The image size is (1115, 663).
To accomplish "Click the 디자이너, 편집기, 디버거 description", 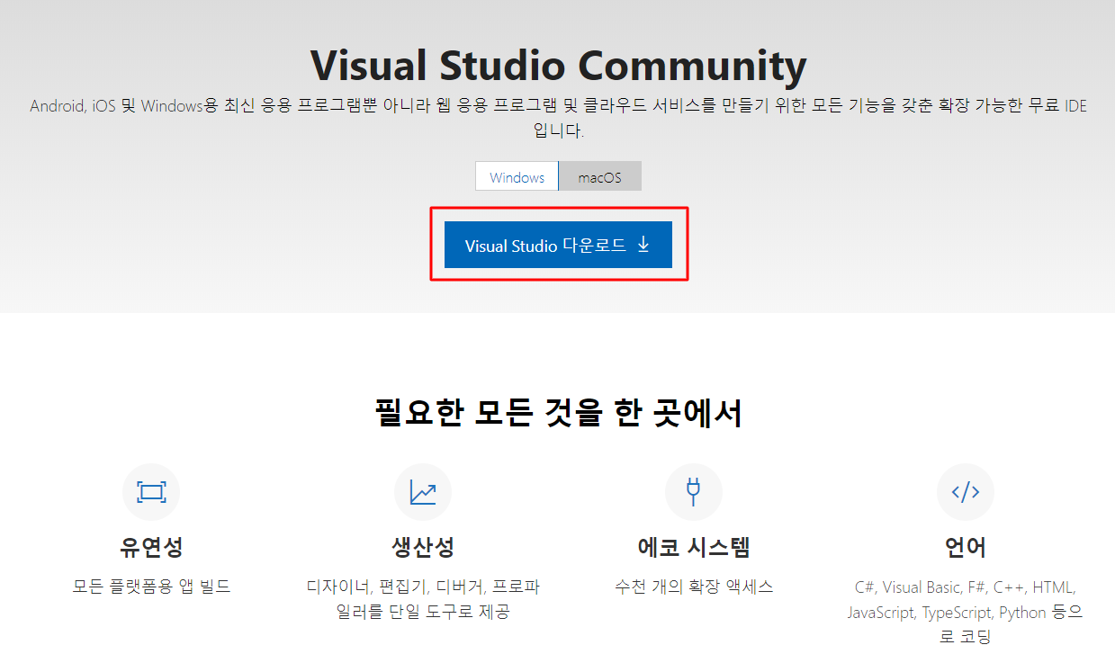I will pos(423,599).
